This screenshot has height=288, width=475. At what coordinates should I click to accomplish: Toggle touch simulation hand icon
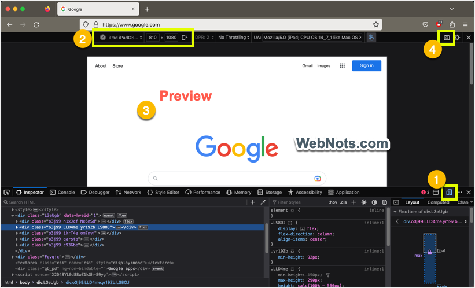[x=371, y=38]
